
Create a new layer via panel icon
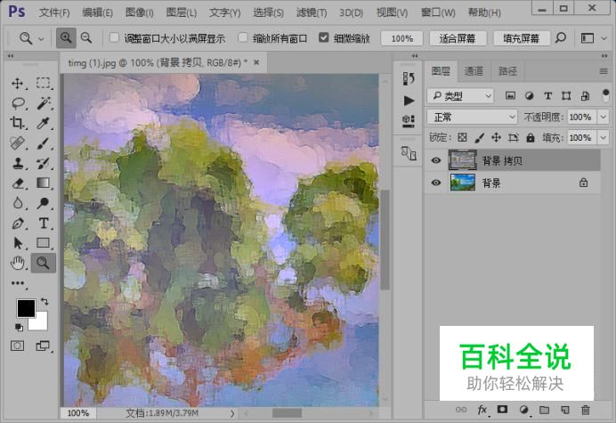click(564, 410)
